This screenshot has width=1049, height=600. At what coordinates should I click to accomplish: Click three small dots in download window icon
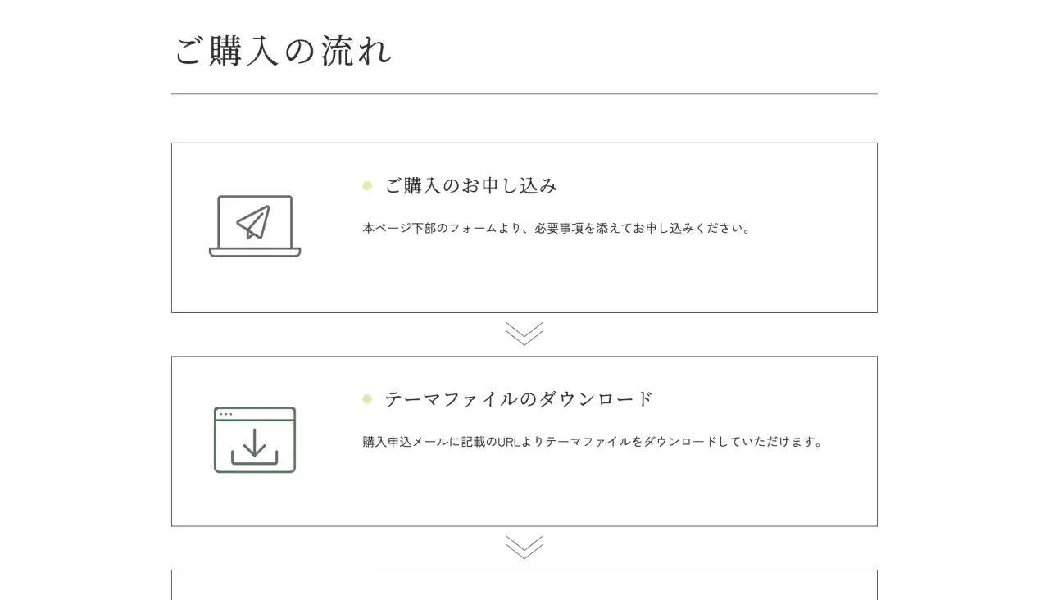pyautogui.click(x=226, y=414)
